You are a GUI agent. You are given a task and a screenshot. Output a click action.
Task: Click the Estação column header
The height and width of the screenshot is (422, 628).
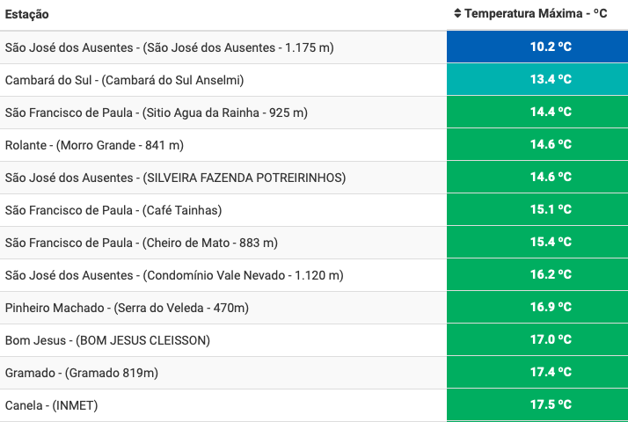pyautogui.click(x=27, y=15)
